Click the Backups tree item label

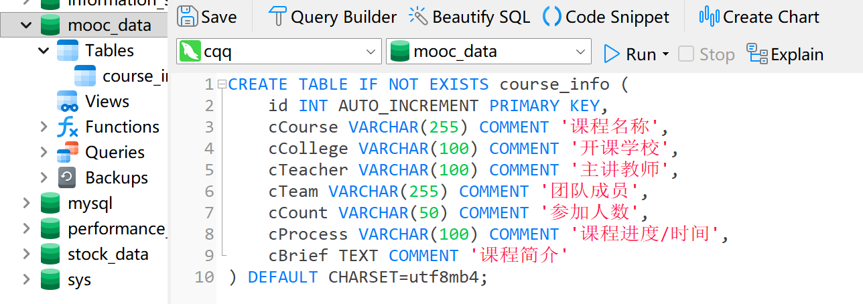[x=117, y=178]
